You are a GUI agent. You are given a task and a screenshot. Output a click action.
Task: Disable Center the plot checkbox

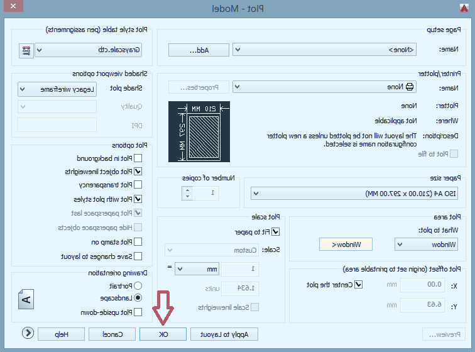[359, 285]
